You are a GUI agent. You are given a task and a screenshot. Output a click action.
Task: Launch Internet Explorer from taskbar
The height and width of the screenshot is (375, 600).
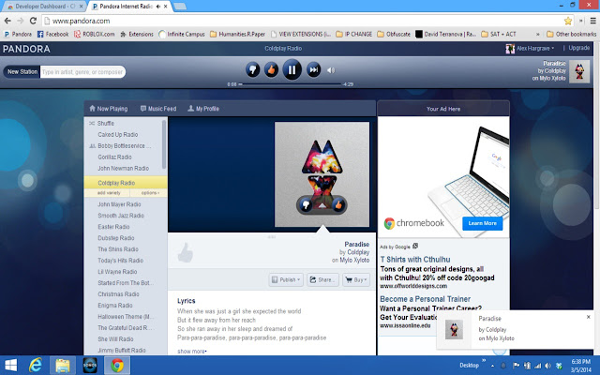click(x=36, y=366)
